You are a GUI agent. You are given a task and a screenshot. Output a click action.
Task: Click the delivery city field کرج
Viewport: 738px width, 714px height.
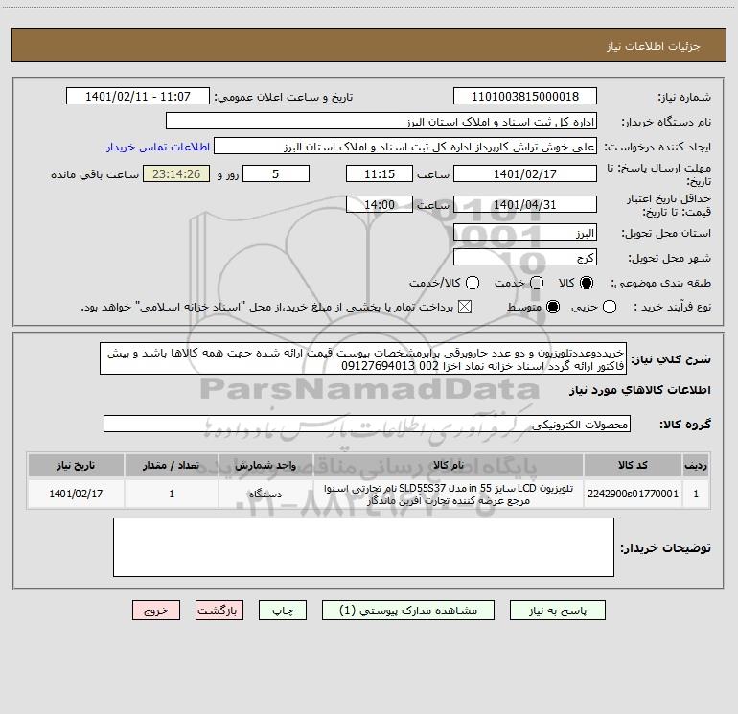[x=525, y=258]
